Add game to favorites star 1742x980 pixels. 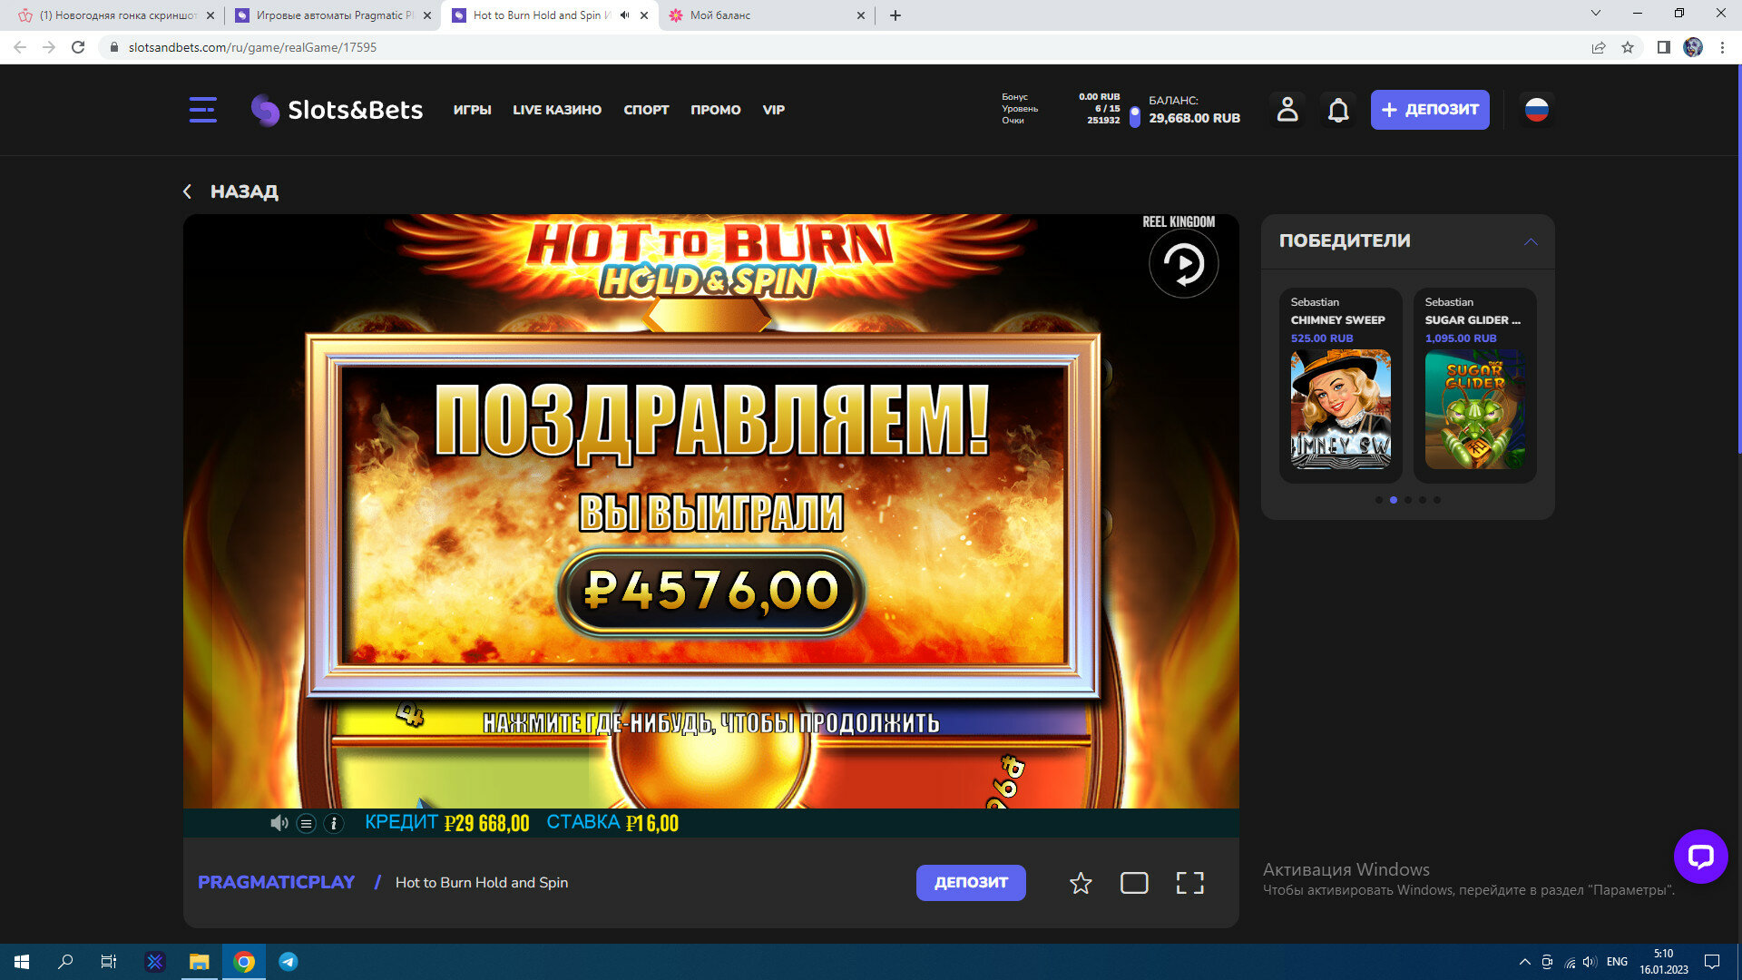coord(1080,883)
